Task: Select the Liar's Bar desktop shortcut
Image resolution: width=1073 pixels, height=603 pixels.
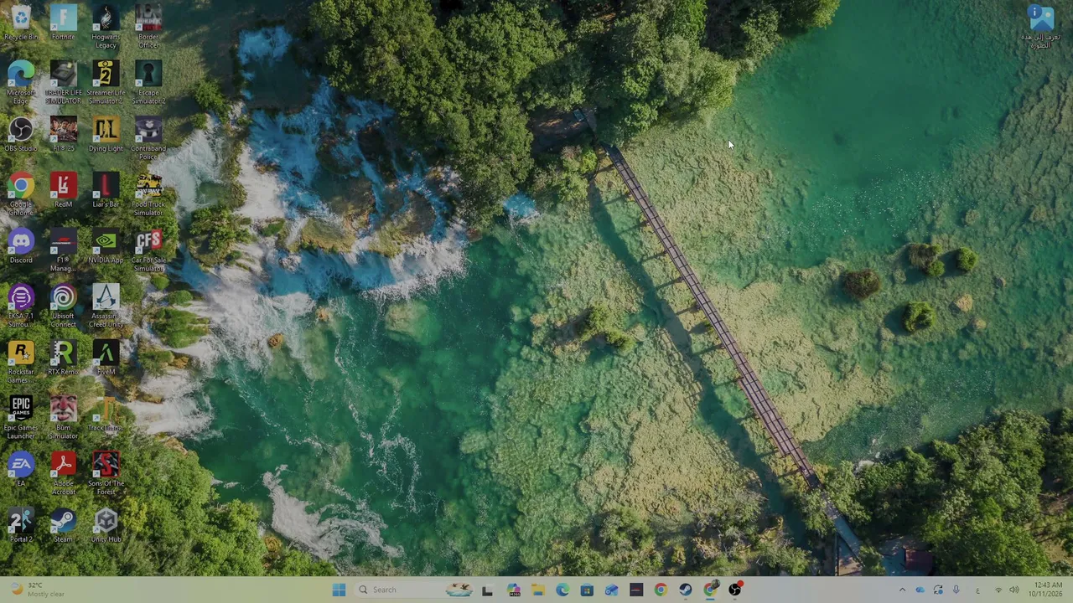Action: [x=106, y=190]
